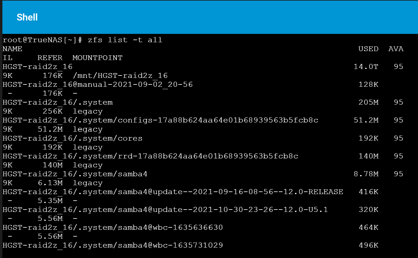This screenshot has width=418, height=258.
Task: Click the /mnt/HGST-raid2z_16 mountpoint text
Action: [120, 75]
